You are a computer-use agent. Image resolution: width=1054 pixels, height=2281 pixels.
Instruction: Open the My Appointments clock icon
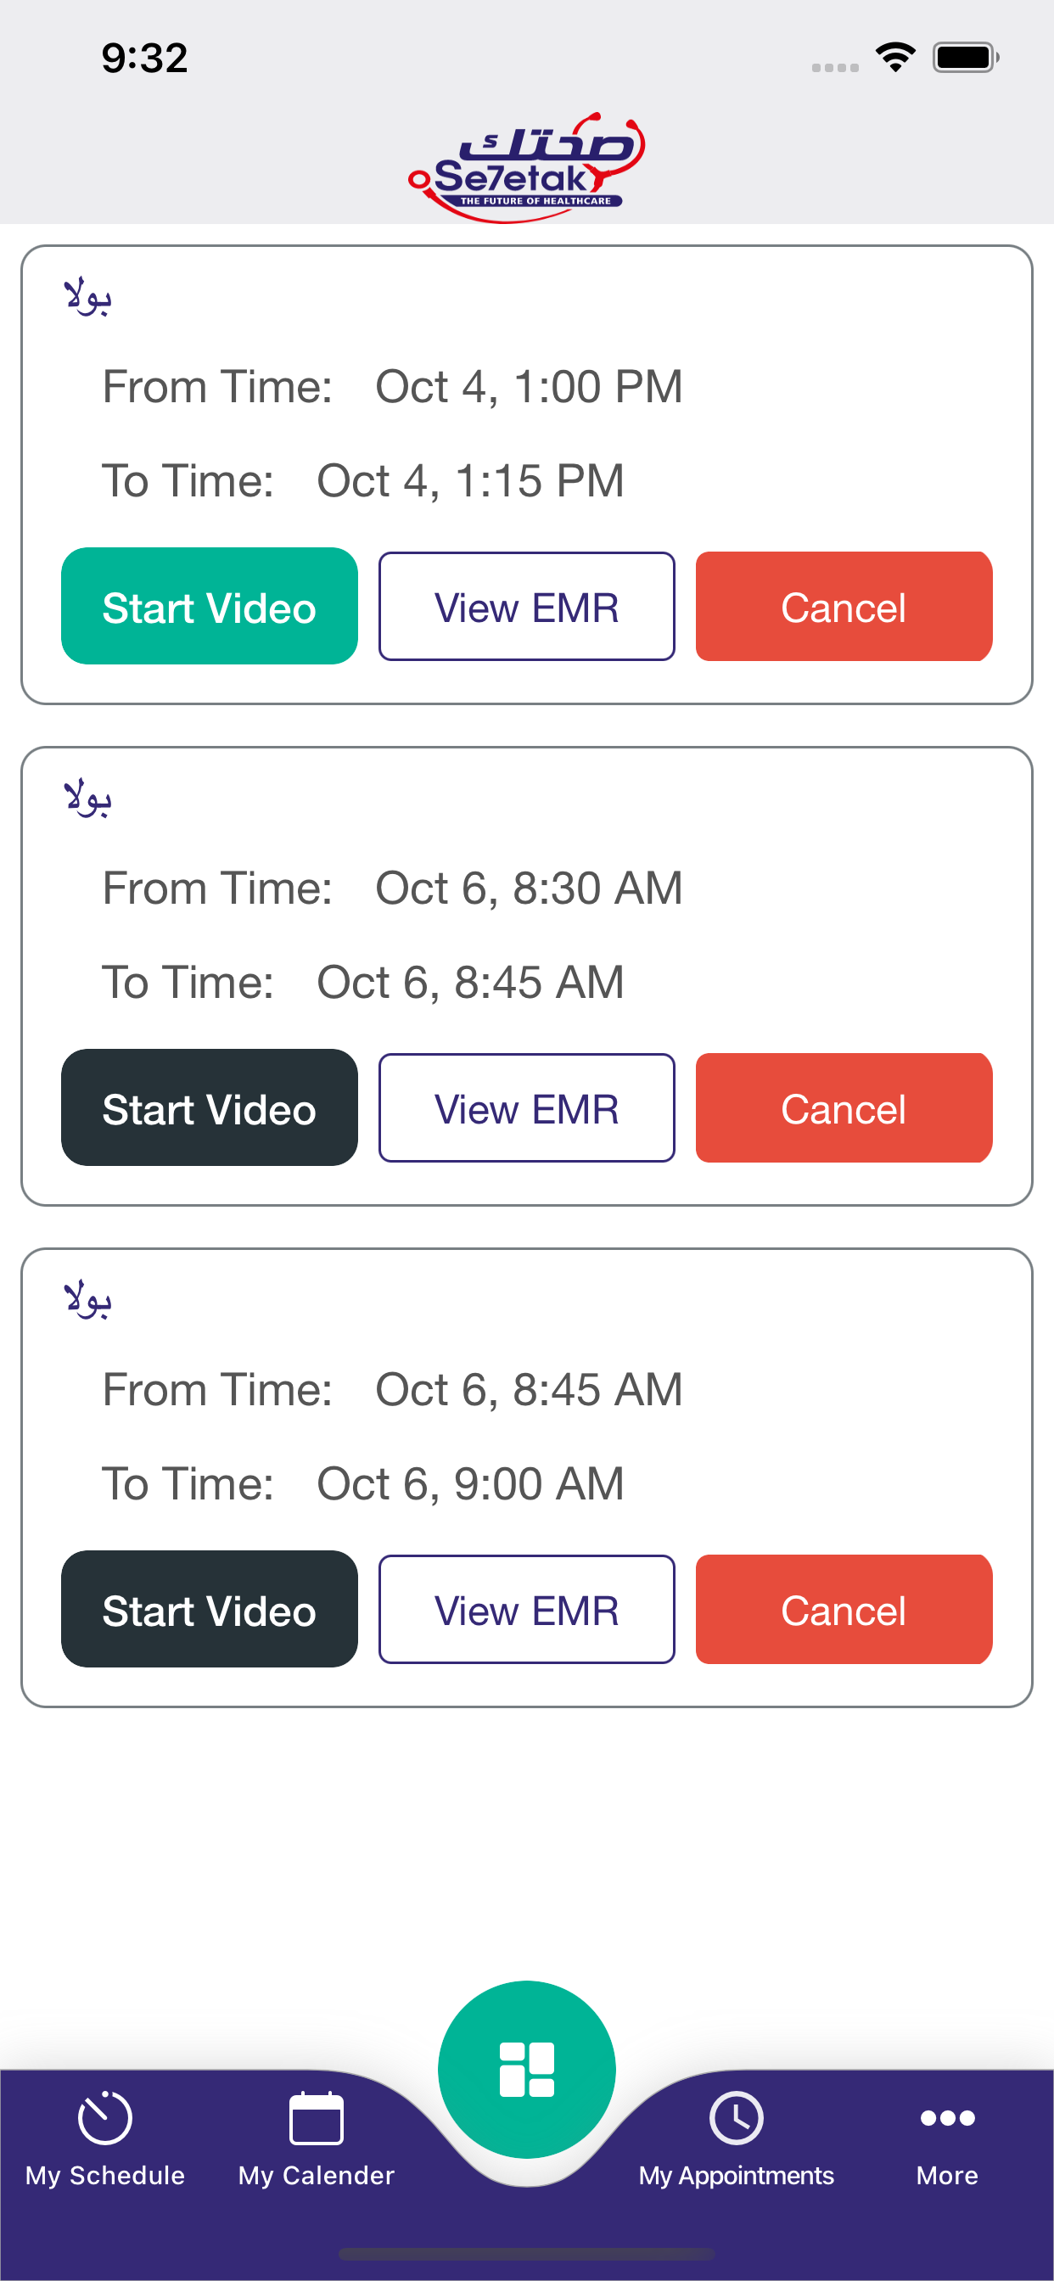736,2117
